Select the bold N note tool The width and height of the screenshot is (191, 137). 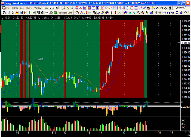tap(162, 8)
